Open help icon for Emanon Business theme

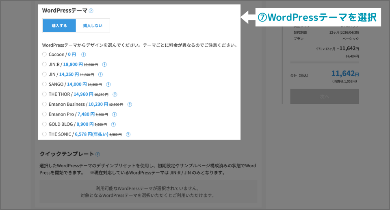tap(130, 104)
